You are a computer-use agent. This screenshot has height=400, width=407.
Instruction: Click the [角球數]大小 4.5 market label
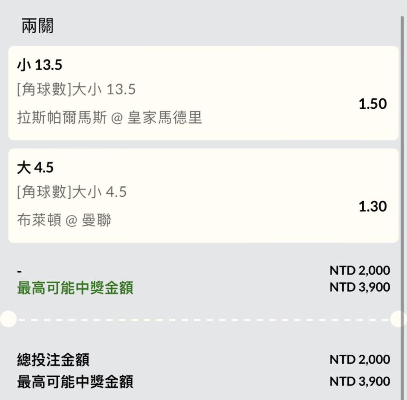[x=72, y=192]
